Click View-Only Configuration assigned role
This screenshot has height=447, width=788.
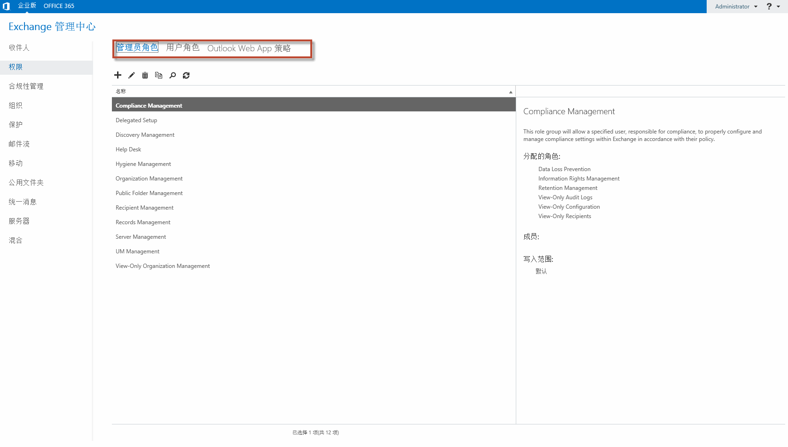pyautogui.click(x=569, y=207)
